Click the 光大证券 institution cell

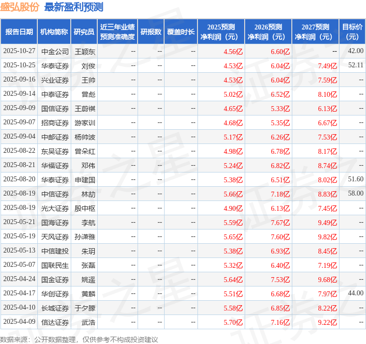coord(55,208)
